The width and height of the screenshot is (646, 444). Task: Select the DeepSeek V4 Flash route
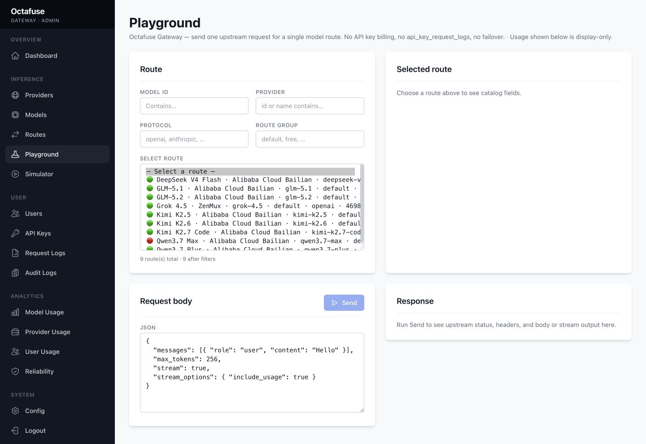click(253, 180)
